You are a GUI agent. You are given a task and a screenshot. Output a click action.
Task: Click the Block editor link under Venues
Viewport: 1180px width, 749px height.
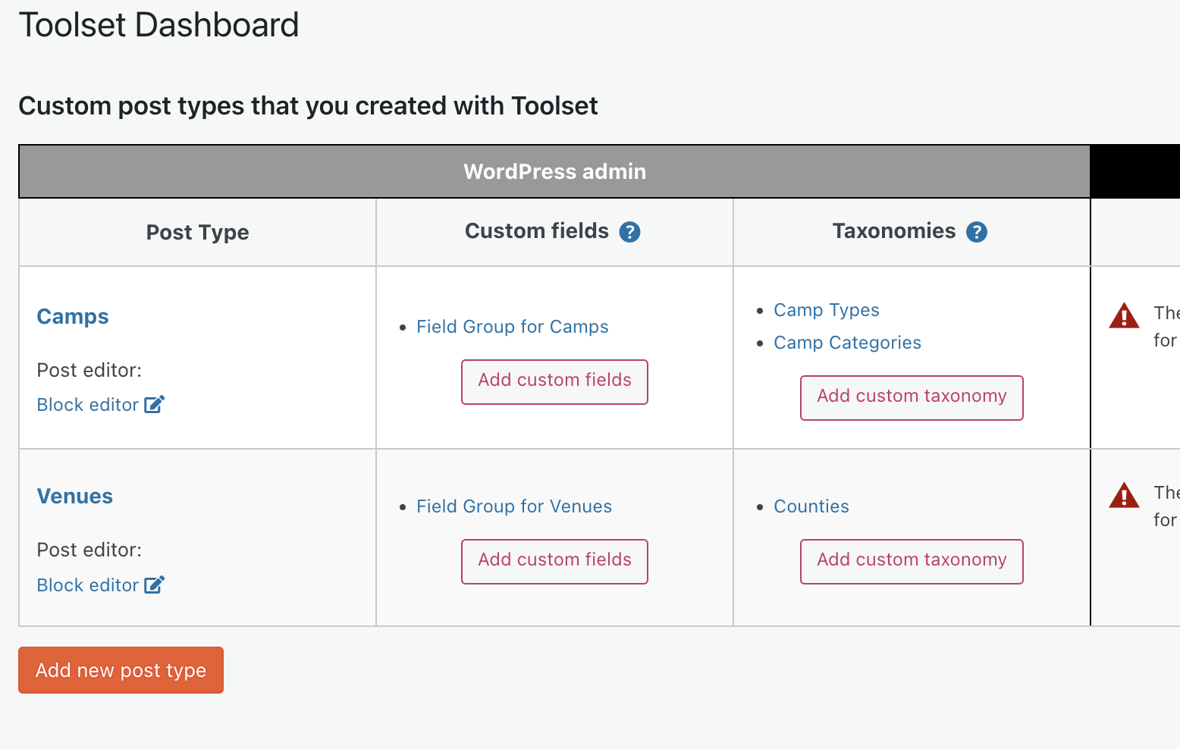click(88, 585)
